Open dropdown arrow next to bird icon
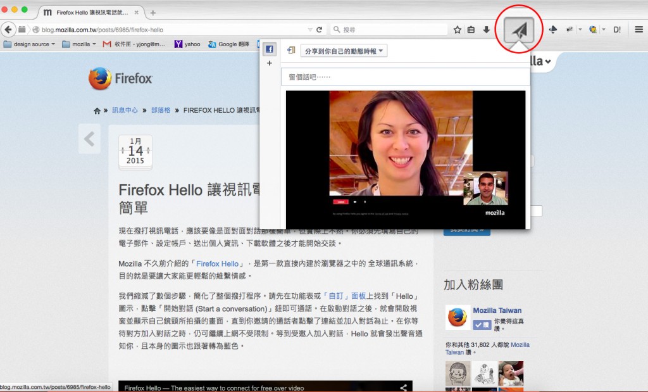This screenshot has height=392, width=648. click(x=580, y=30)
